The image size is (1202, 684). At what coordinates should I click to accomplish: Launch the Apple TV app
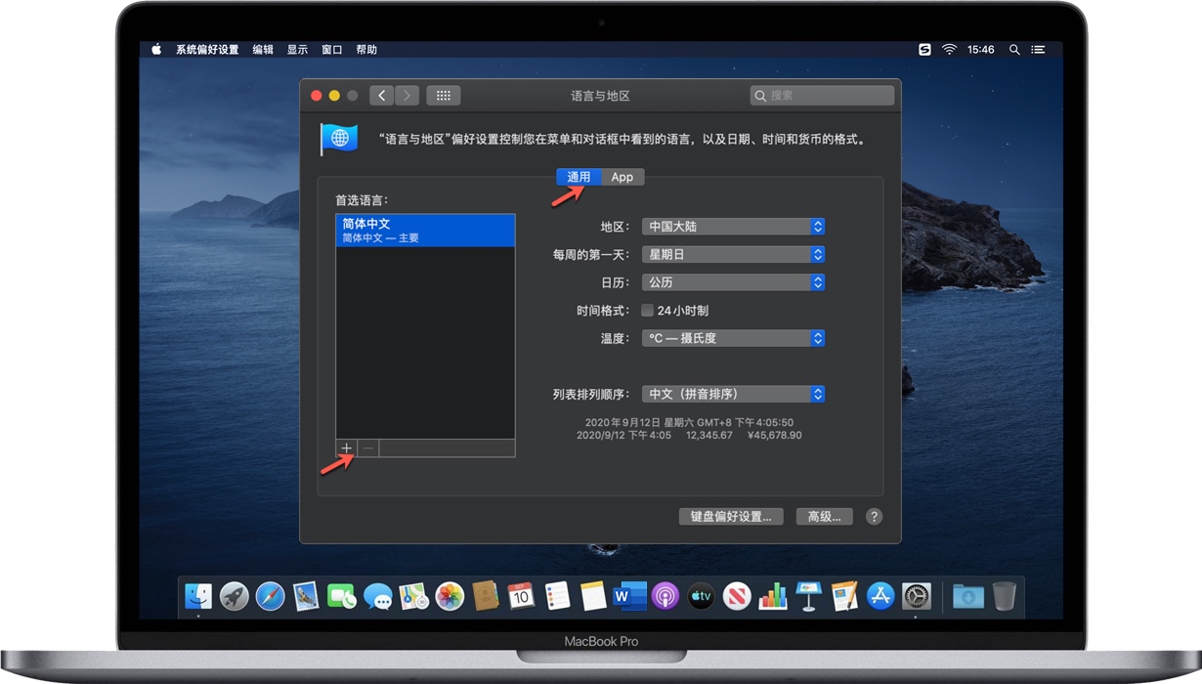pos(700,596)
